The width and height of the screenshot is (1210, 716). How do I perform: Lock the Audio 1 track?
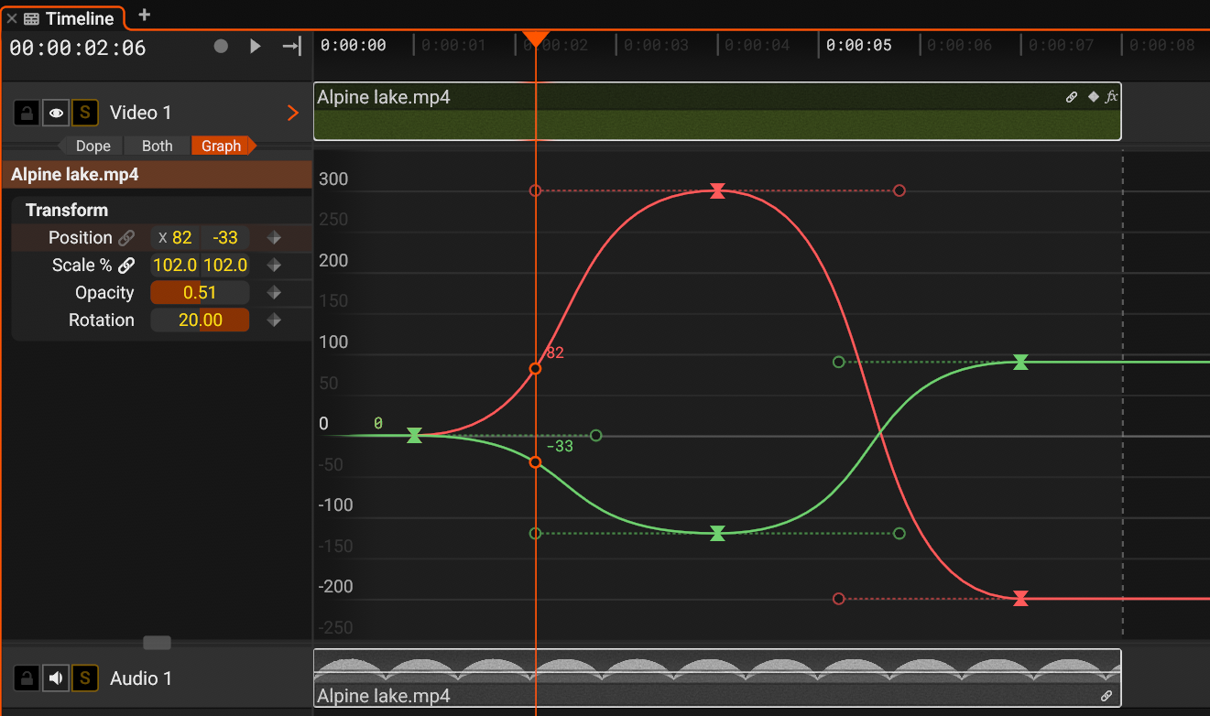pos(27,678)
